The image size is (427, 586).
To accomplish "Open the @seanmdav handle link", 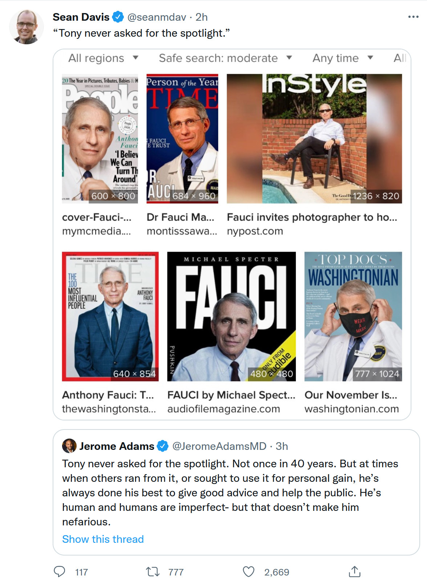I will coord(156,17).
